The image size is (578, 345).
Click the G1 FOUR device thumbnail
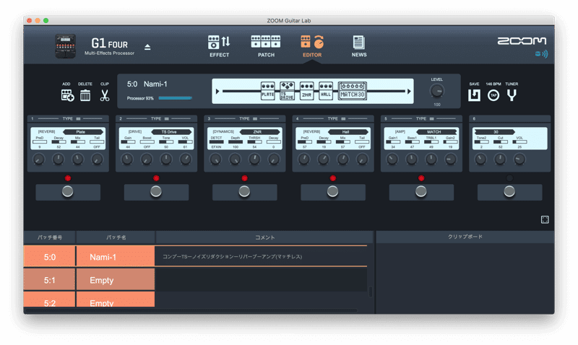[65, 46]
